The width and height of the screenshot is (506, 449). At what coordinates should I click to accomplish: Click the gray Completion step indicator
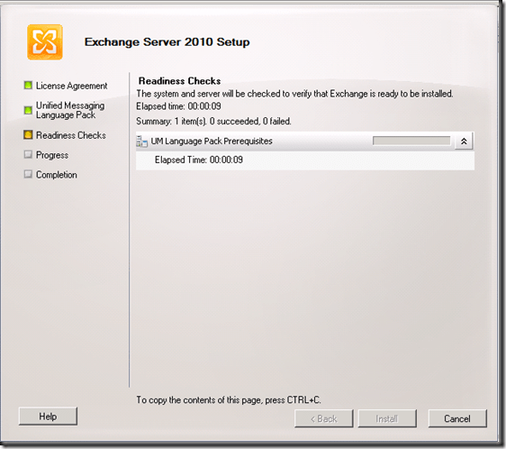pyautogui.click(x=28, y=174)
